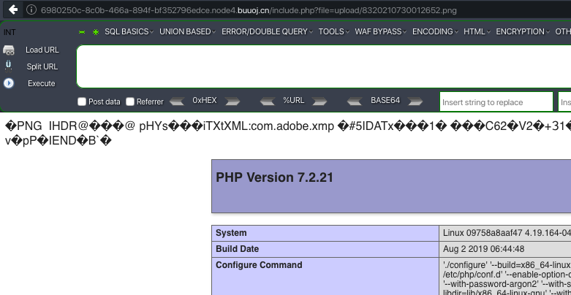Viewport: 571px width, 295px height.
Task: Open WAF BYPASS menu
Action: (x=381, y=31)
